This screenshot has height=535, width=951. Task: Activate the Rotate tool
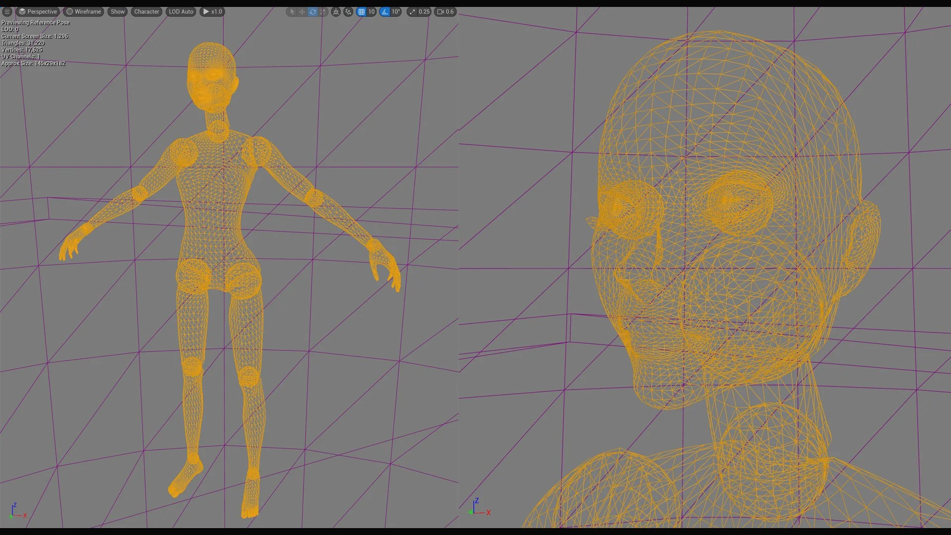(x=313, y=11)
